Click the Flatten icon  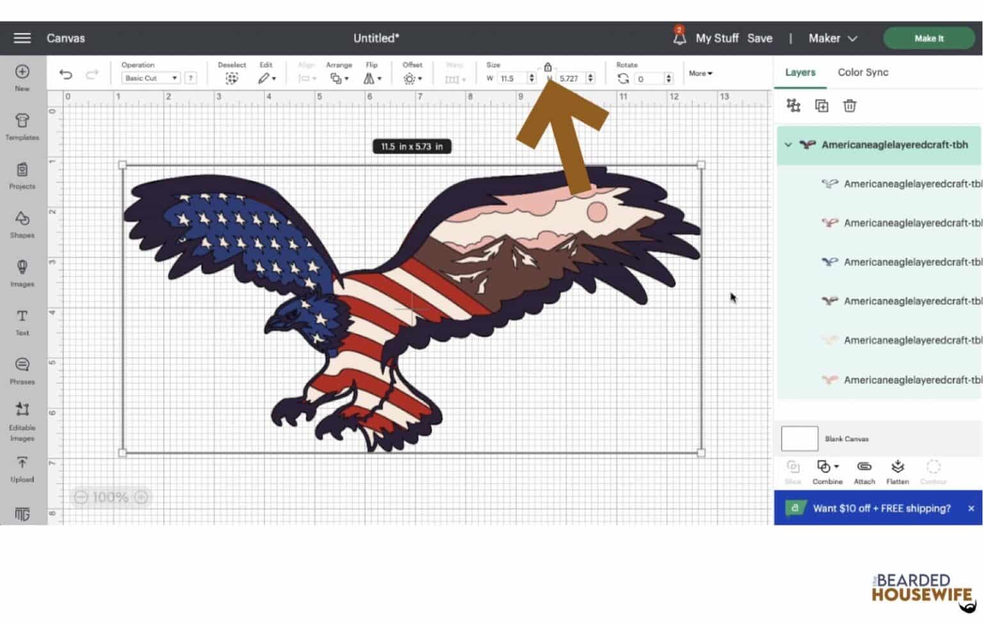point(897,472)
